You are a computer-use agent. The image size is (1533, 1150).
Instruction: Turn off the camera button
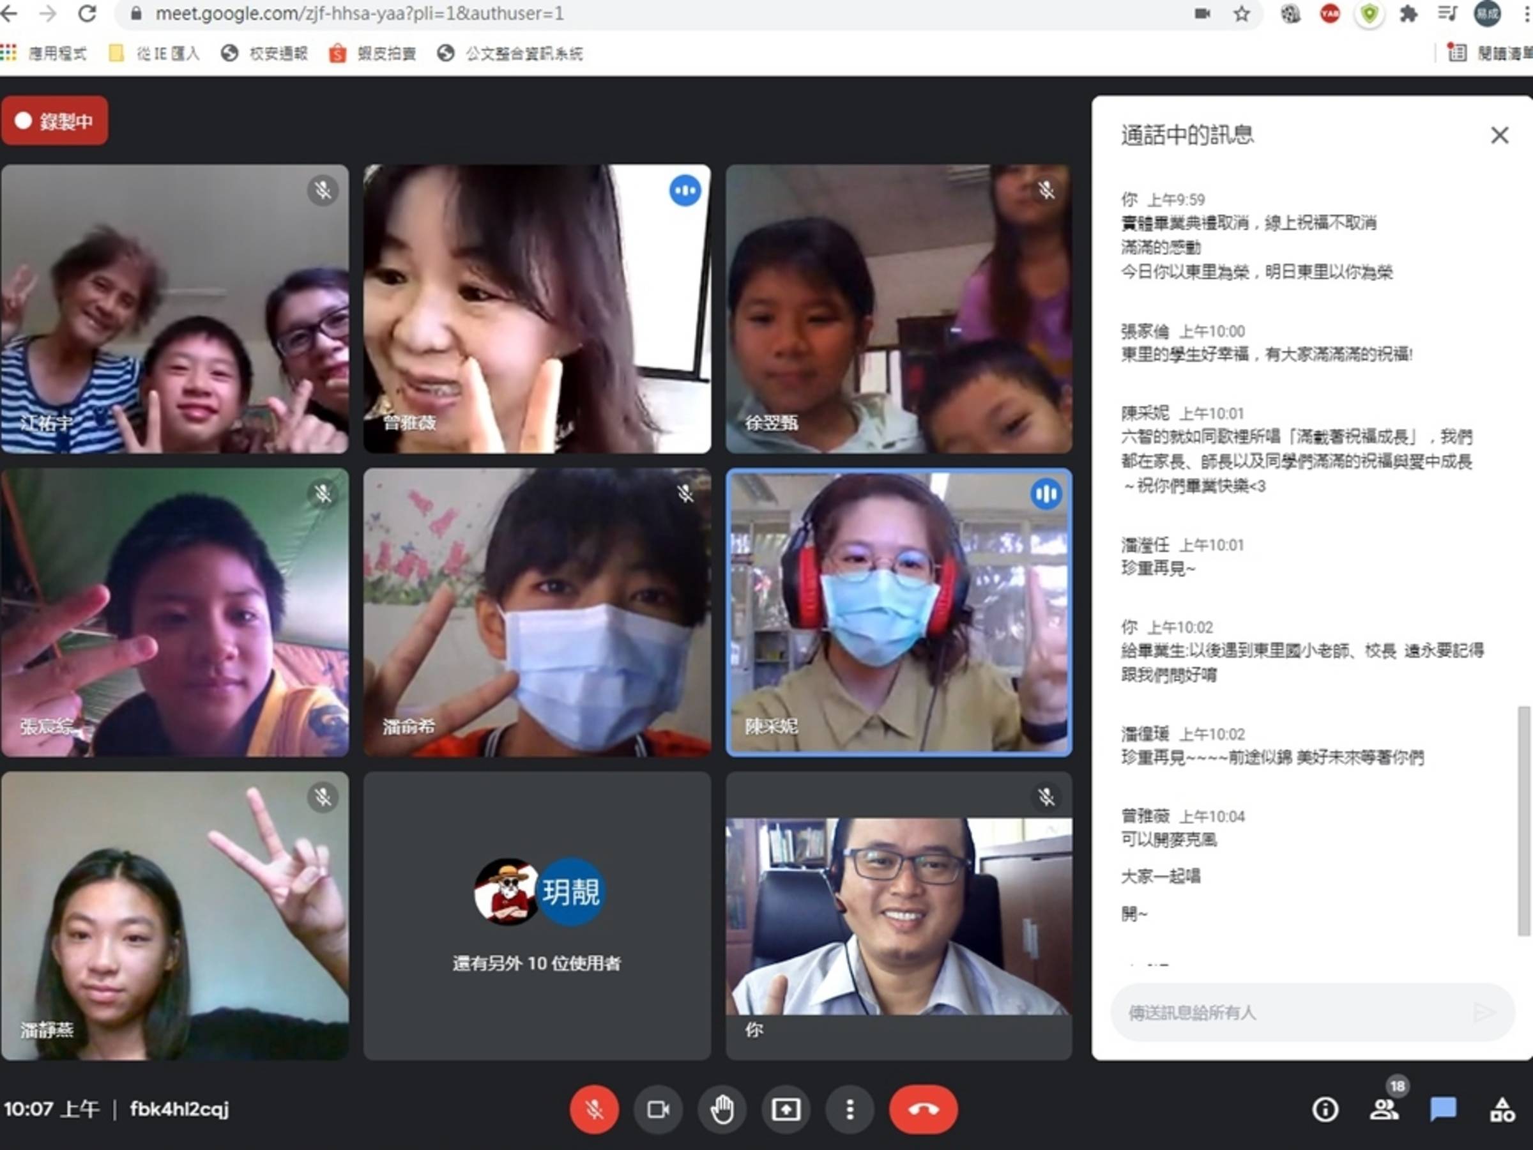[658, 1109]
